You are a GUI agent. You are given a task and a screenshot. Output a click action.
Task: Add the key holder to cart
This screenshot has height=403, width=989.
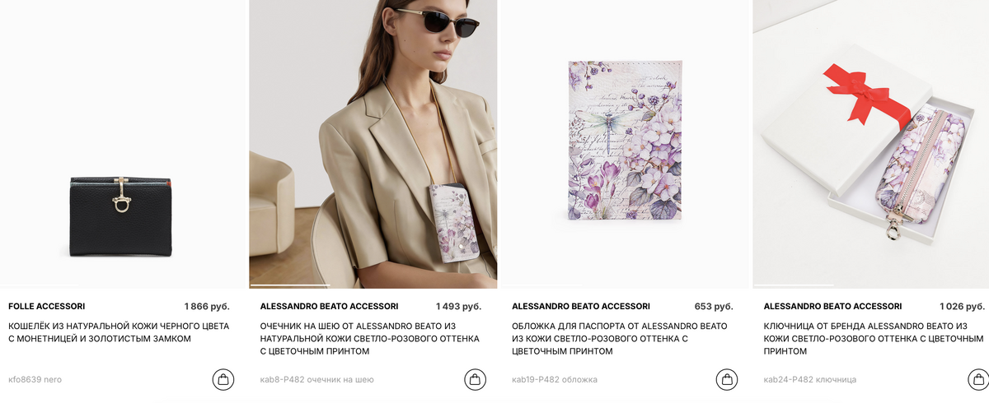point(977,379)
